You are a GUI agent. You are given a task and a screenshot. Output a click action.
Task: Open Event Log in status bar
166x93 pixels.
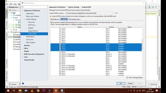pos(153,84)
